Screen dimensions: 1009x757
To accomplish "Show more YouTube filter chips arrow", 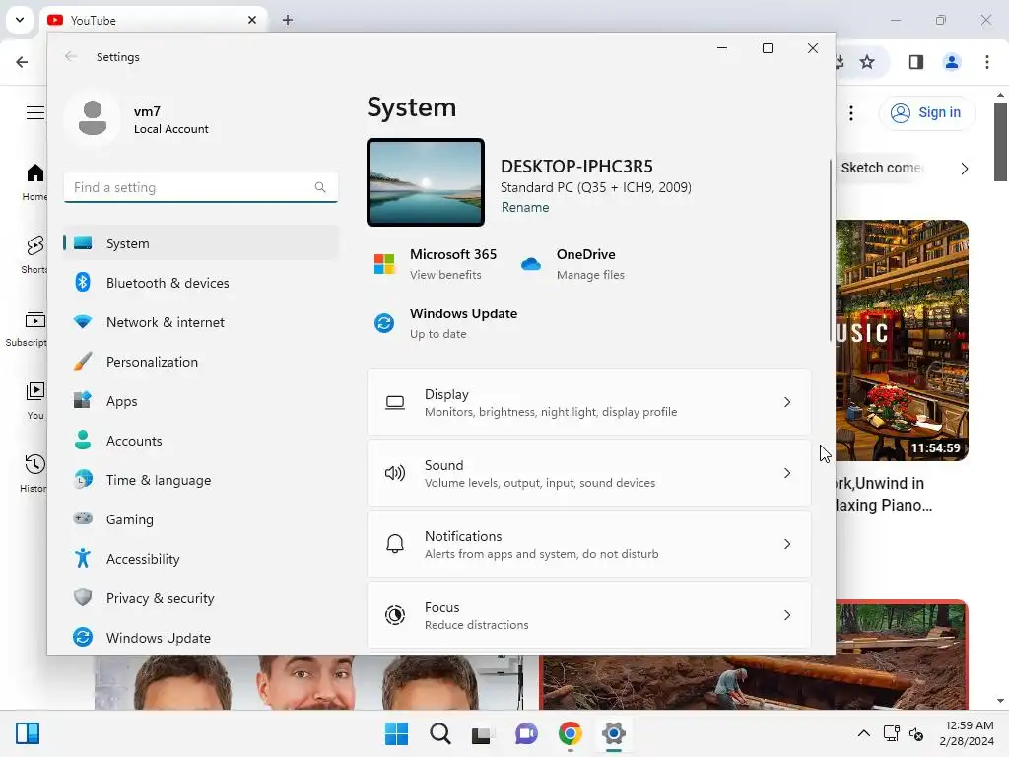I will [964, 169].
